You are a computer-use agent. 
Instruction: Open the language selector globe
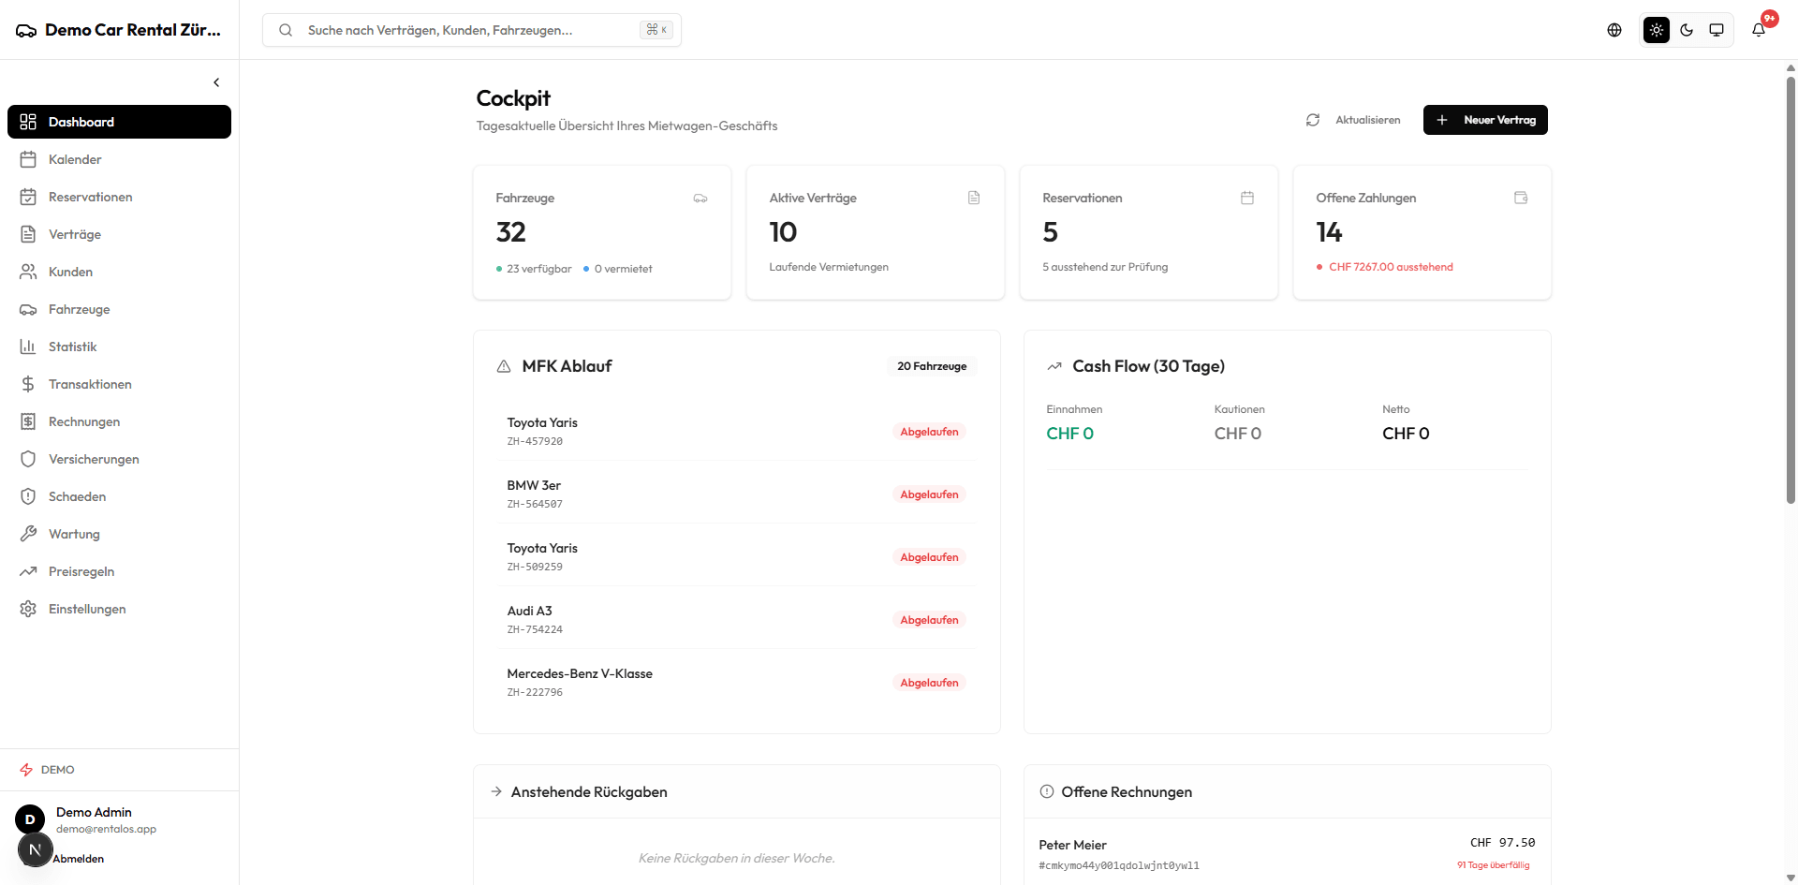pyautogui.click(x=1614, y=30)
